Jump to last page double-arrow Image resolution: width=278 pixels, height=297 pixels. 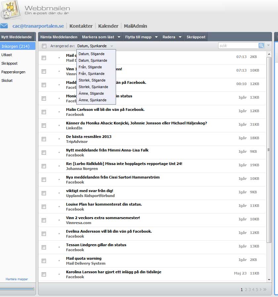point(265,290)
